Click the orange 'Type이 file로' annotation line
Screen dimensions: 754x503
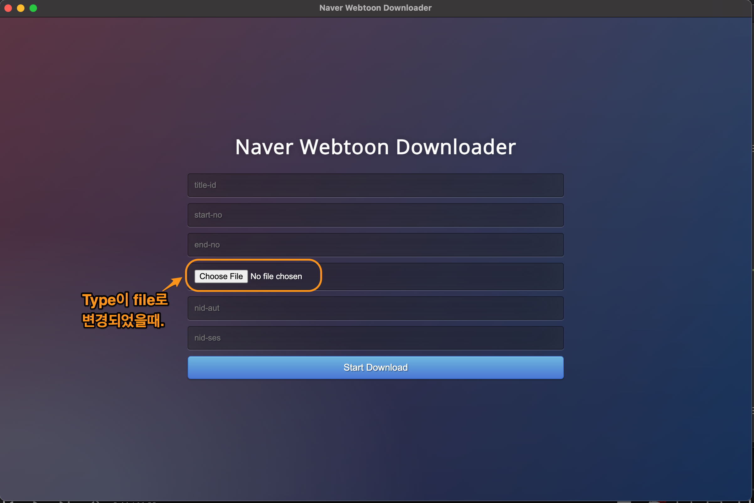[x=125, y=299]
